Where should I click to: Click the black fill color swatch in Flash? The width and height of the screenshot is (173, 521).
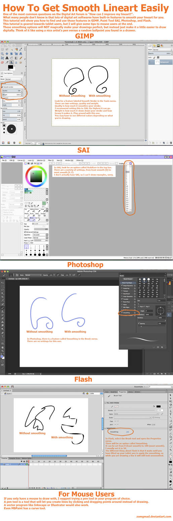pyautogui.click(x=158, y=406)
